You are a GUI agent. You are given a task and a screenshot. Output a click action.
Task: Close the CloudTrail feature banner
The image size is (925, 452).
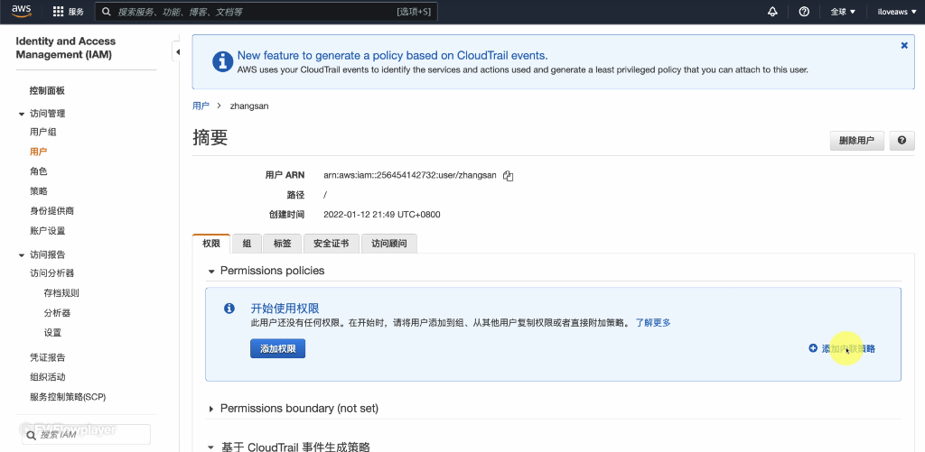pos(904,45)
